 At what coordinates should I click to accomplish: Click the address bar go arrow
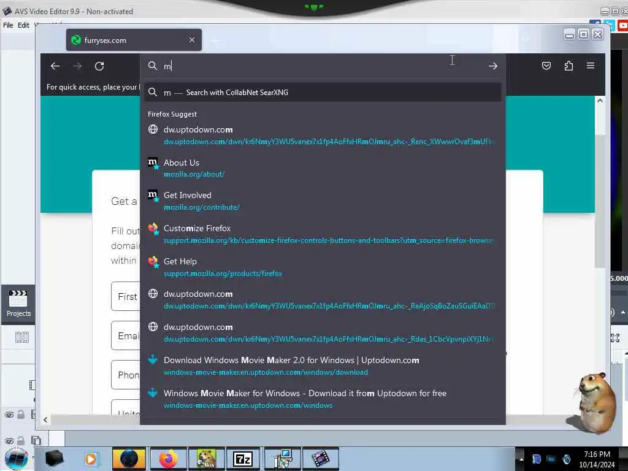coord(493,66)
